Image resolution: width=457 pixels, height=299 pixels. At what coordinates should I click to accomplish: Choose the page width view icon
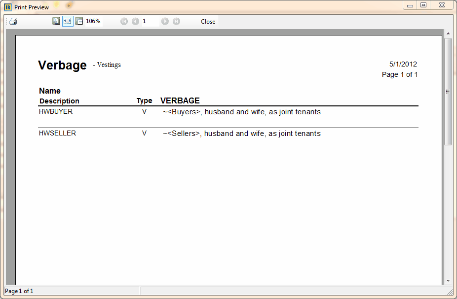click(67, 21)
